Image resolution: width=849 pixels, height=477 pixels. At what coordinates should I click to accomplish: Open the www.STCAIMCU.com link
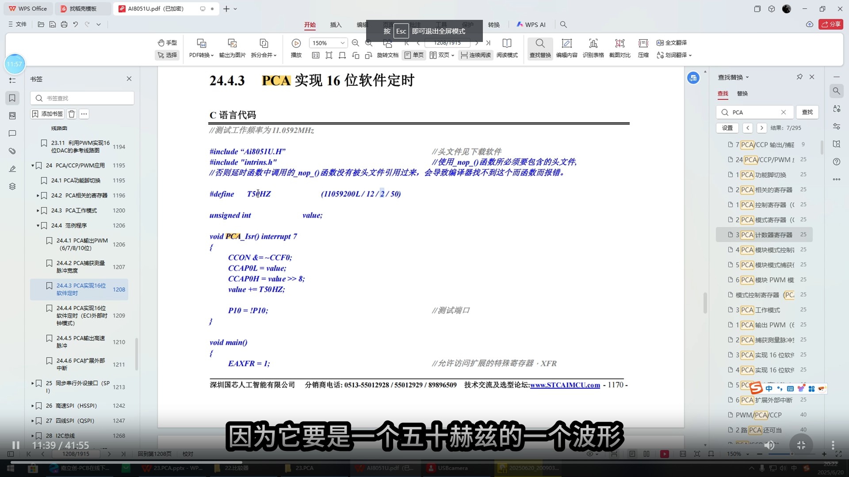565,385
